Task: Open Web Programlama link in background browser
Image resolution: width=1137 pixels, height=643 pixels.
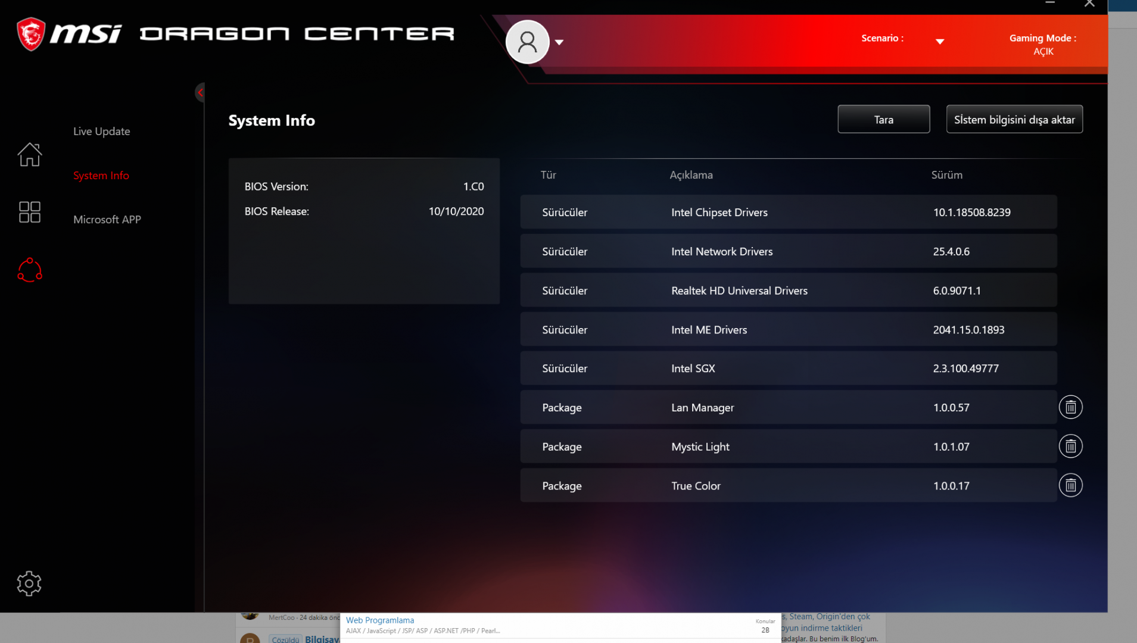Action: 380,620
